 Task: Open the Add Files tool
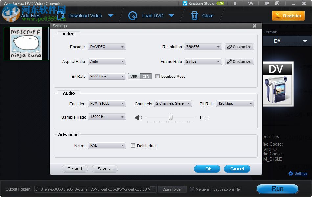coord(31,15)
